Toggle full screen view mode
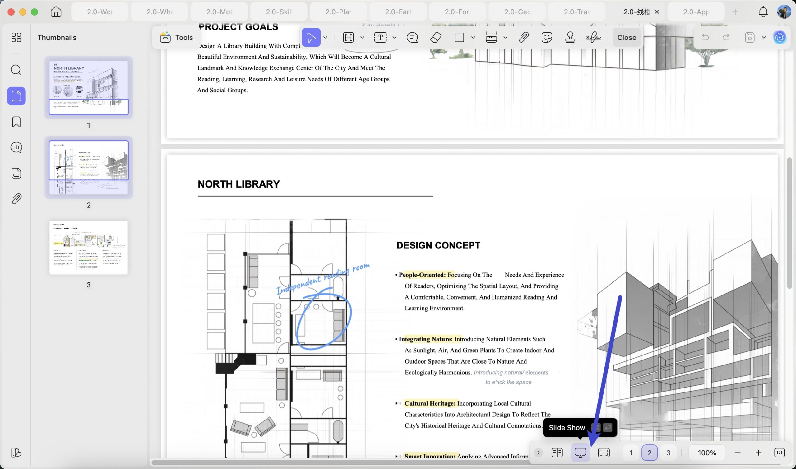The image size is (796, 469). click(604, 453)
